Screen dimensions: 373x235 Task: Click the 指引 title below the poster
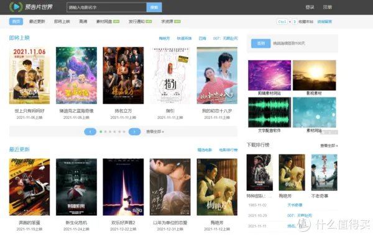[170, 111]
